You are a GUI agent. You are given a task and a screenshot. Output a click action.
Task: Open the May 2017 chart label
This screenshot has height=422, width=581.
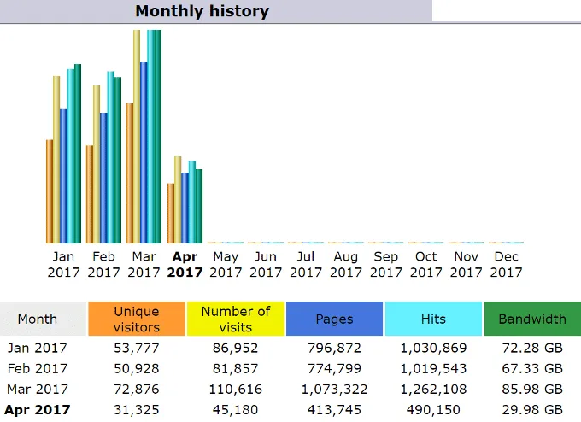click(x=226, y=264)
